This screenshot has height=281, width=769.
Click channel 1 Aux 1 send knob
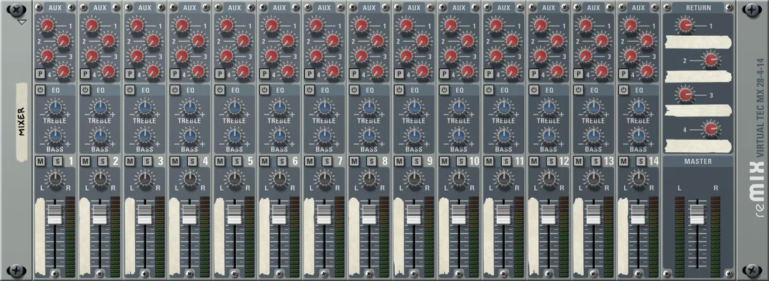pyautogui.click(x=47, y=26)
